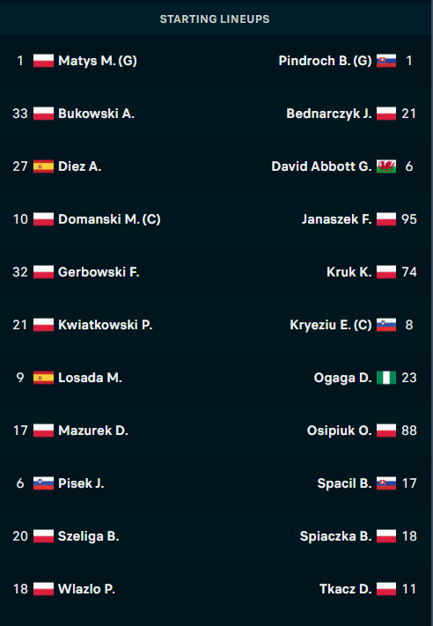
Task: Click Poland flag next to Matys M.
Action: pos(43,61)
